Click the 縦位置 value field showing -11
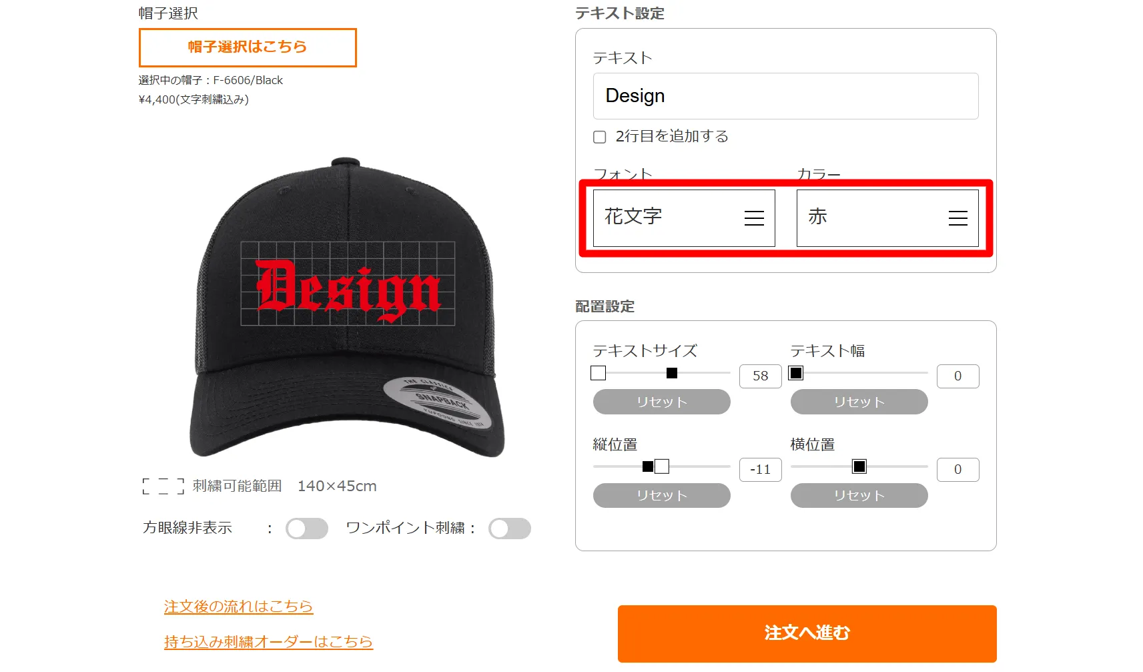Screen dimensions: 1143x672 pyautogui.click(x=760, y=470)
